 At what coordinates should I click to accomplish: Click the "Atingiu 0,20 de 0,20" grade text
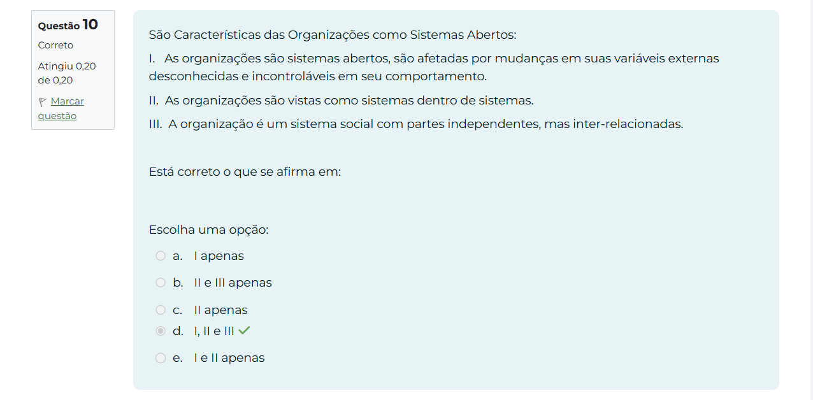pyautogui.click(x=67, y=73)
